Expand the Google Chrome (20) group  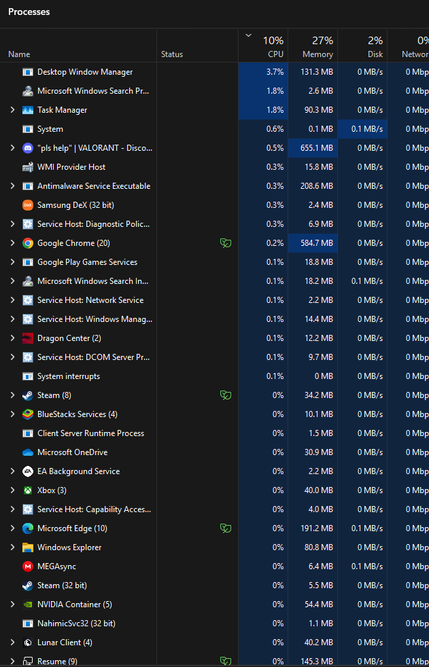[12, 243]
